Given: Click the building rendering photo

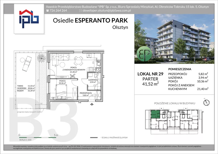Looking at the screenshot, I should pos(174,39).
